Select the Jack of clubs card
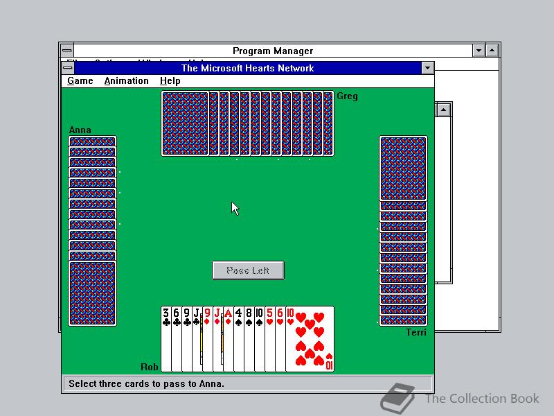This screenshot has width=554, height=416. [x=197, y=339]
